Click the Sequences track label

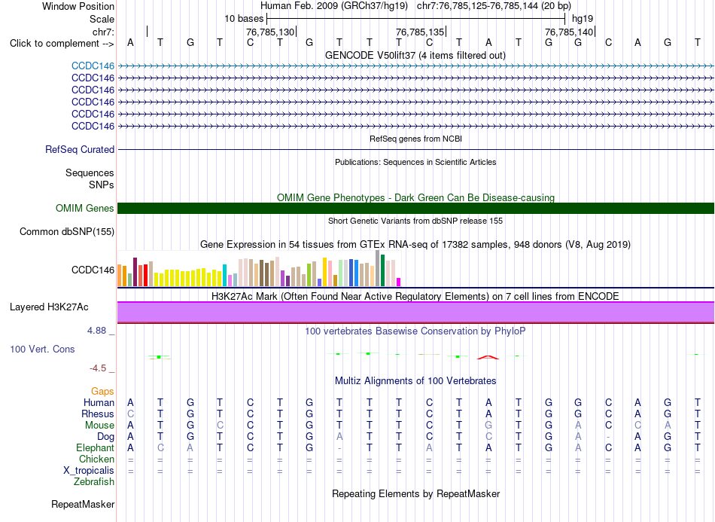90,173
